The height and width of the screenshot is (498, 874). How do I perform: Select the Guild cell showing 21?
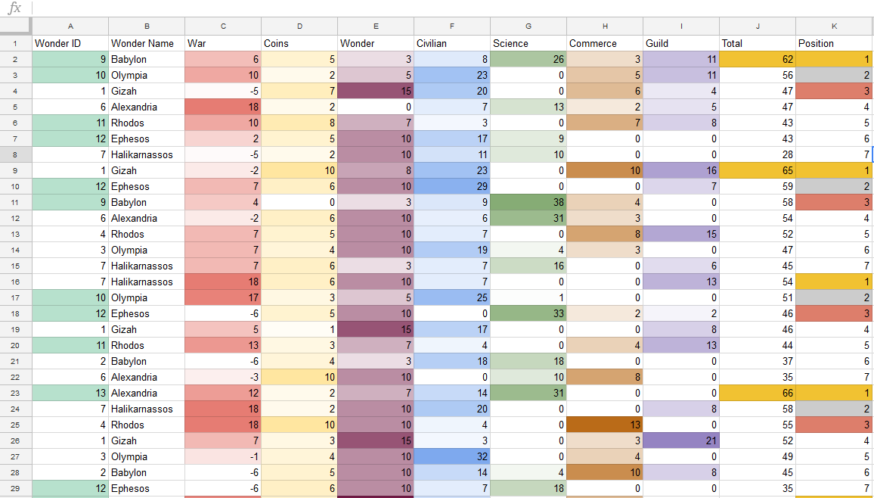pos(681,440)
